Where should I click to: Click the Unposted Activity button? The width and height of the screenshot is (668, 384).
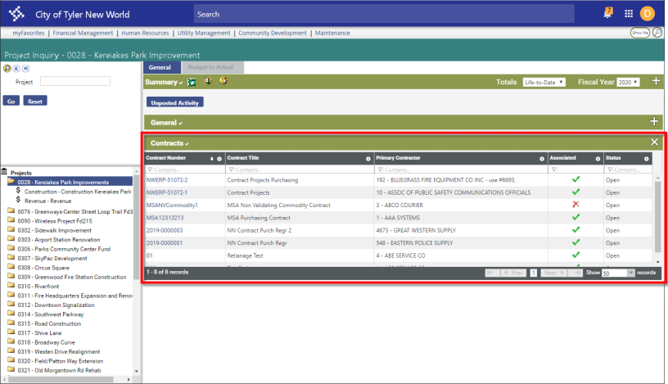point(174,102)
